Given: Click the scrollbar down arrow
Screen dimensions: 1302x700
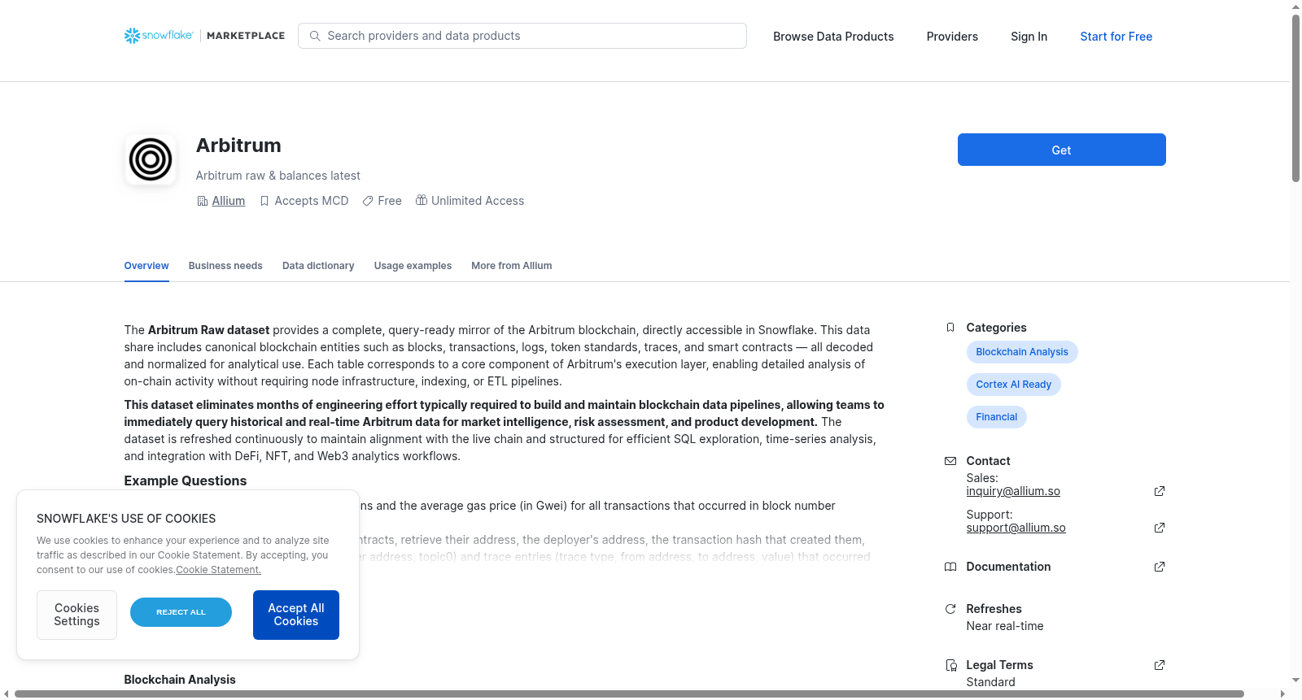Looking at the screenshot, I should (1295, 680).
